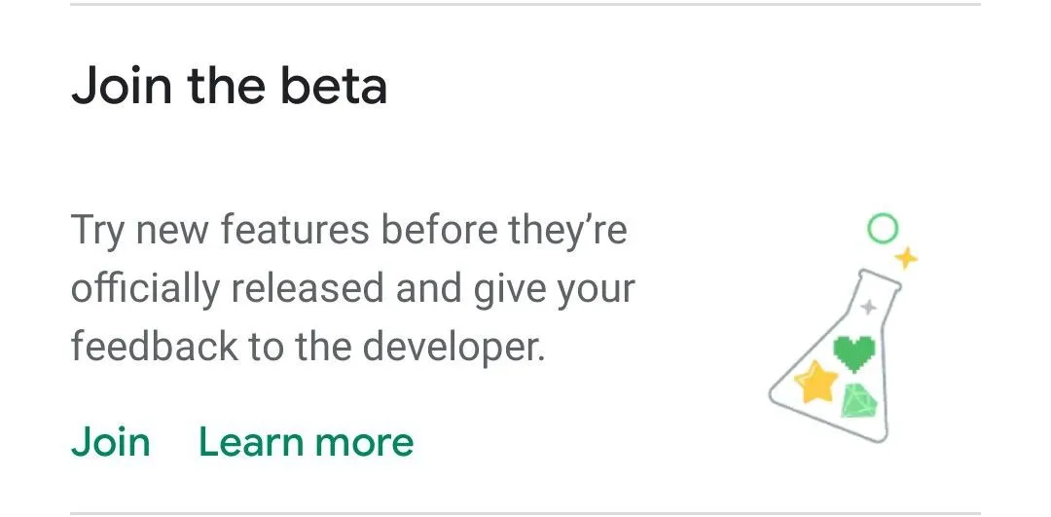Click the top divider line

(x=525, y=4)
